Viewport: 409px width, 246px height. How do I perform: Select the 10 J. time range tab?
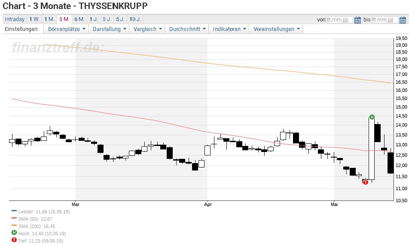135,19
